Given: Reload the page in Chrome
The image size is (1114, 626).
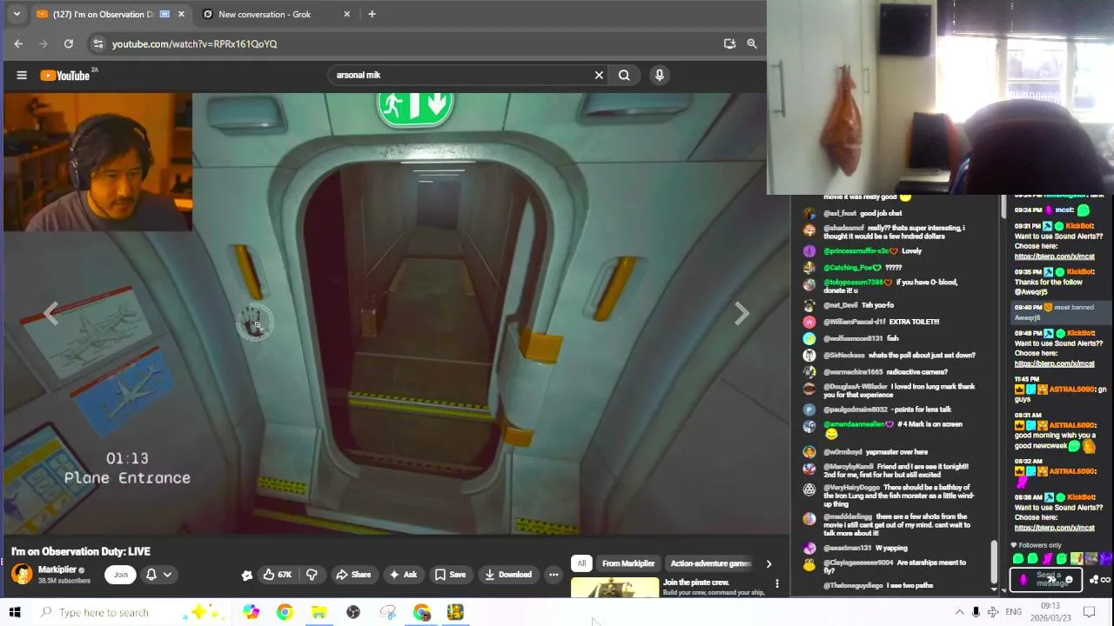Looking at the screenshot, I should click(x=69, y=43).
